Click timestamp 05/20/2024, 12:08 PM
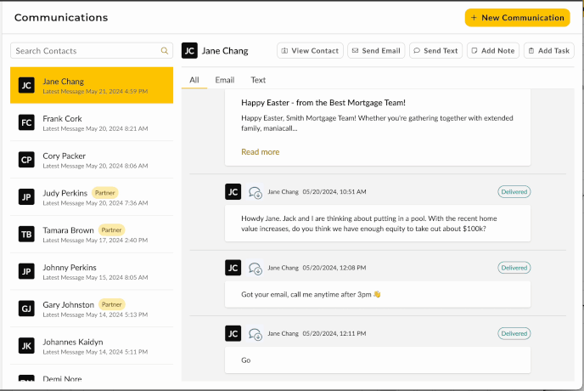 tap(334, 268)
